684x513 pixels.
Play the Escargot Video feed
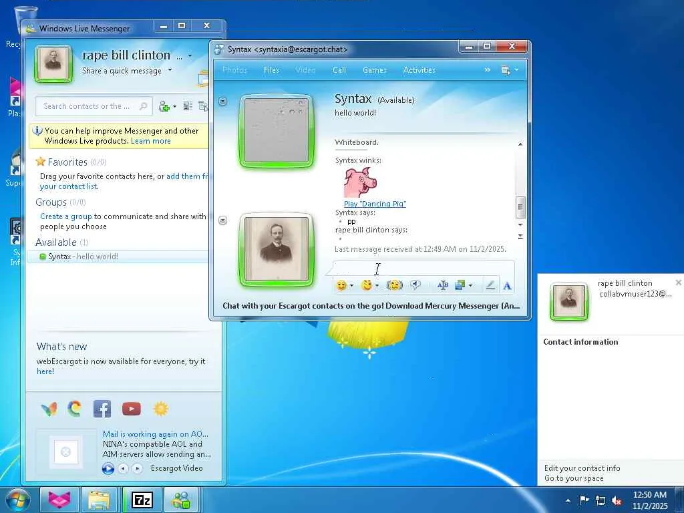point(108,468)
